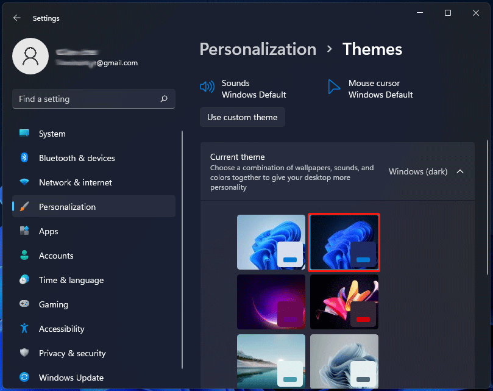This screenshot has width=493, height=391.
Task: Click the Mouse cursor arrow icon
Action: click(334, 87)
